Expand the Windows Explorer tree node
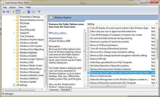160x97 pixels. pos(14,53)
